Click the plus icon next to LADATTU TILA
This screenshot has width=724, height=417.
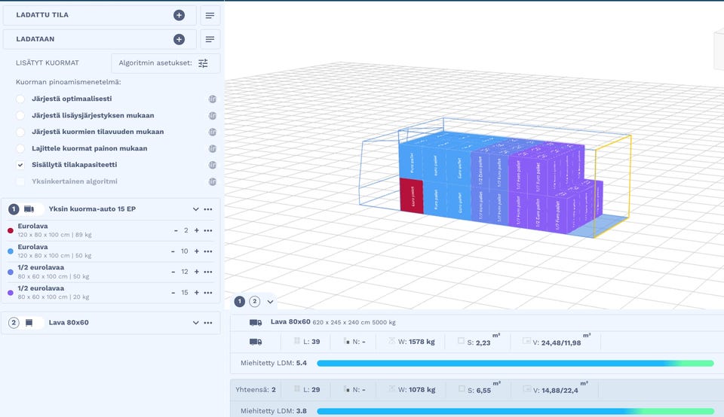179,15
